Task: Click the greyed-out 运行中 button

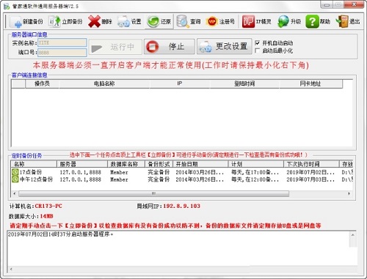Action: 115,47
